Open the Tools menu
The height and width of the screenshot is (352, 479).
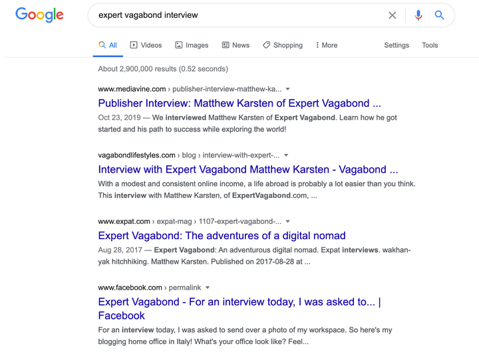point(430,45)
